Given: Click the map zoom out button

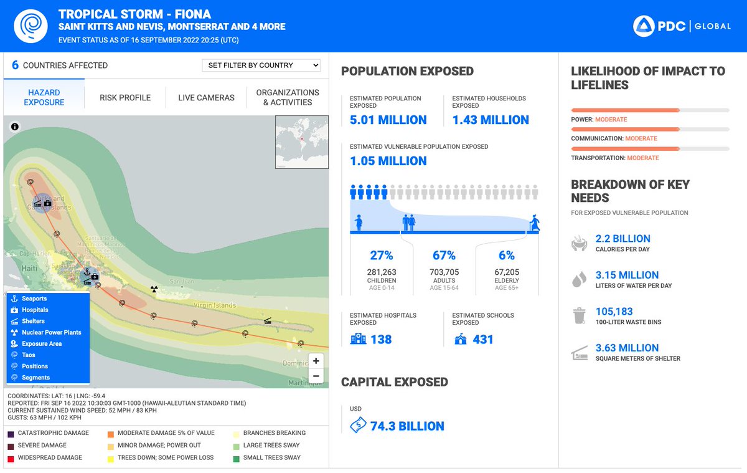Looking at the screenshot, I should (x=316, y=376).
